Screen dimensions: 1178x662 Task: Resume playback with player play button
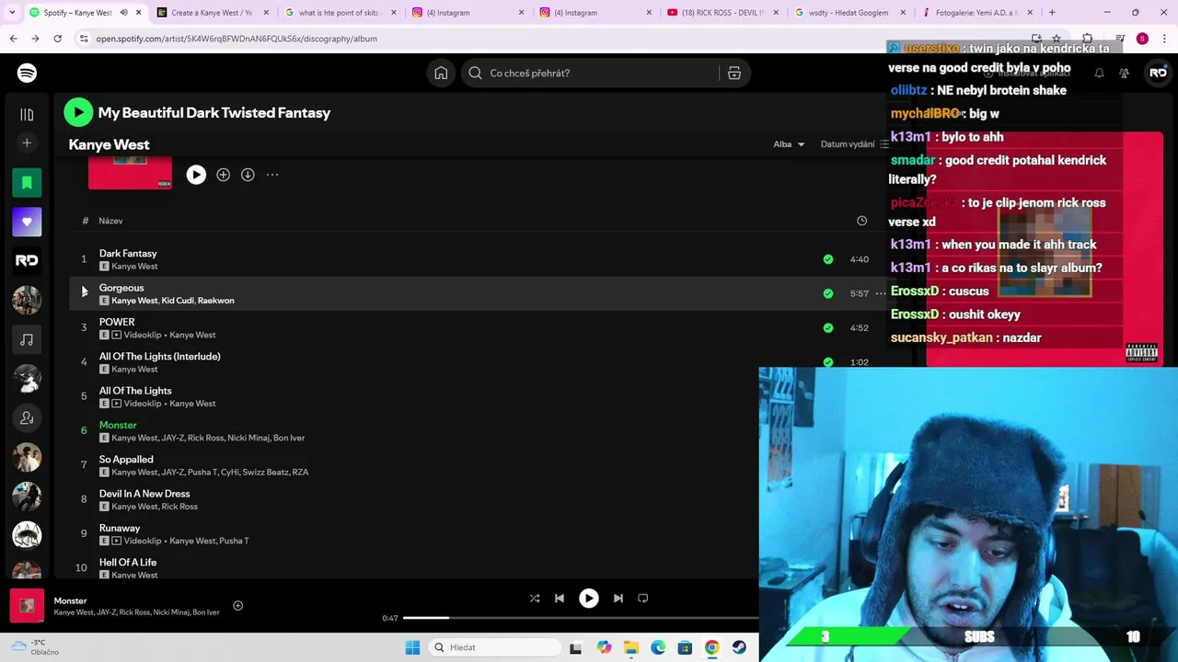pyautogui.click(x=589, y=599)
